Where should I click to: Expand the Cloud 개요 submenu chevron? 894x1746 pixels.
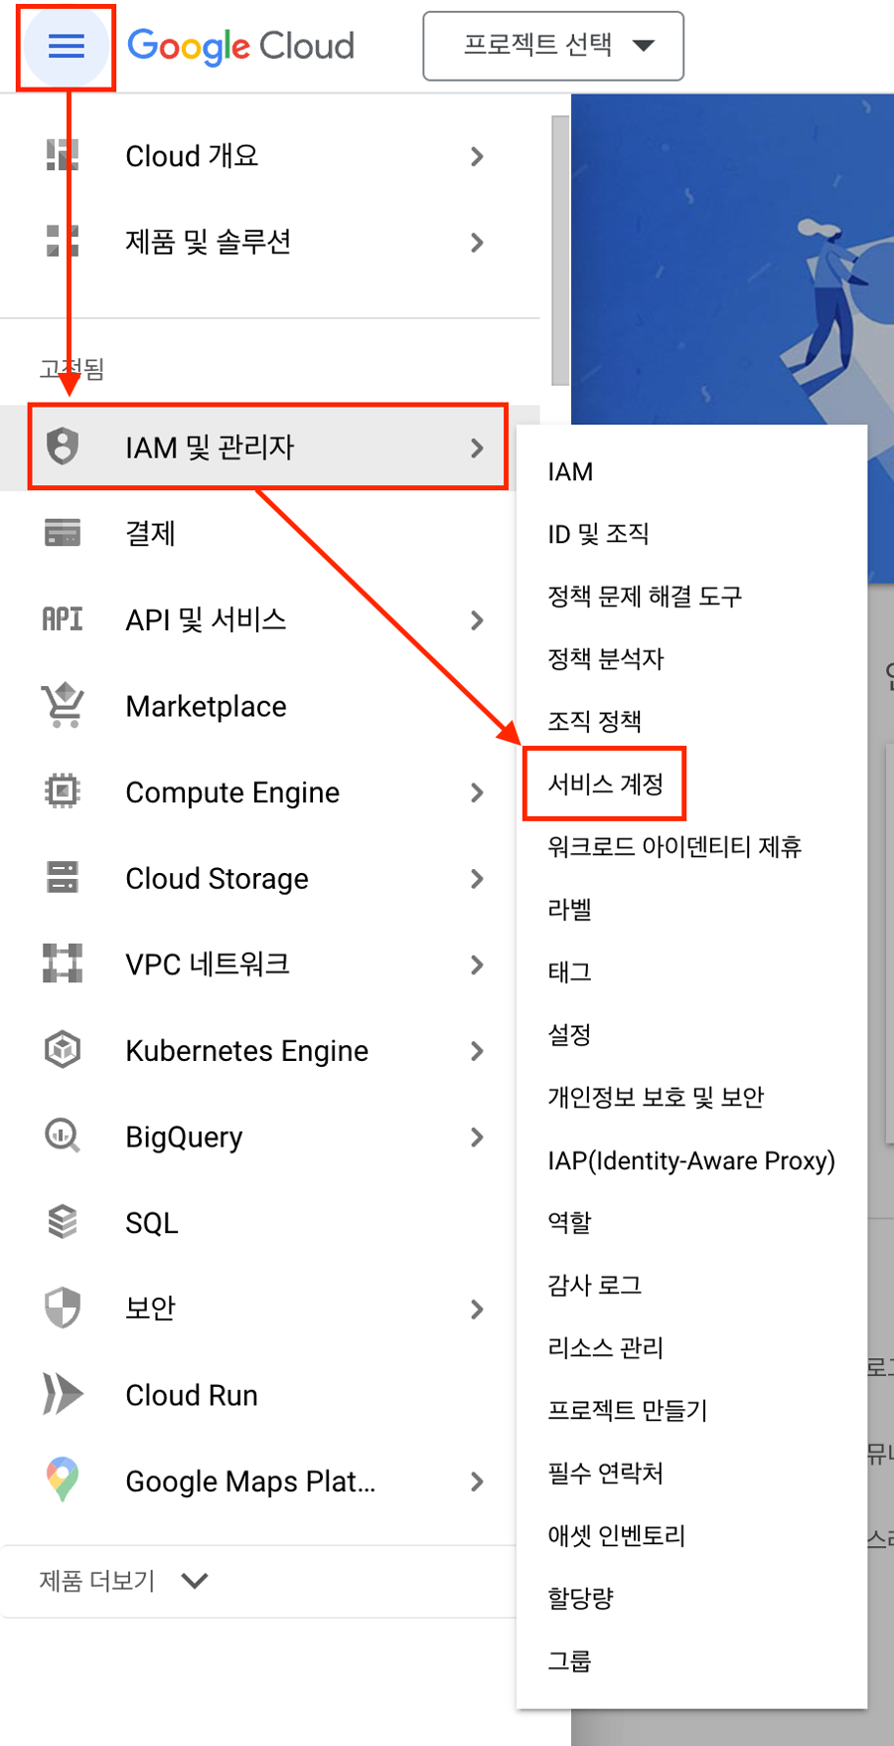tap(477, 156)
